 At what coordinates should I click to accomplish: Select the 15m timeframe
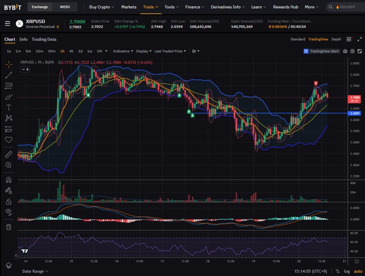point(39,51)
